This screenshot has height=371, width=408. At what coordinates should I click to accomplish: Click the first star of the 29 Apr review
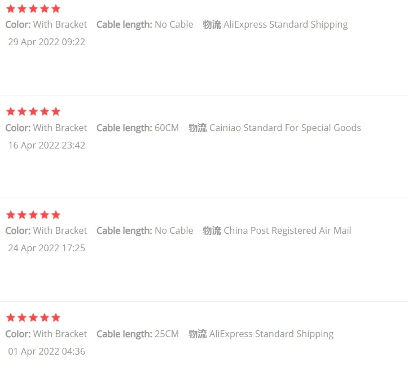point(10,8)
